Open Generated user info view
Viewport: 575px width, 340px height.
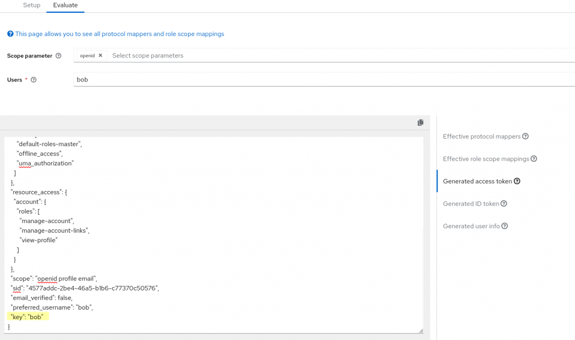coord(471,226)
